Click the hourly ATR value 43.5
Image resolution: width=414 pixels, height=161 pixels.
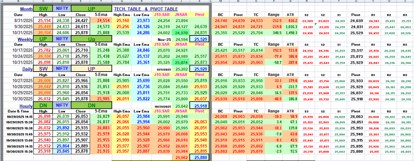[x=291, y=140]
